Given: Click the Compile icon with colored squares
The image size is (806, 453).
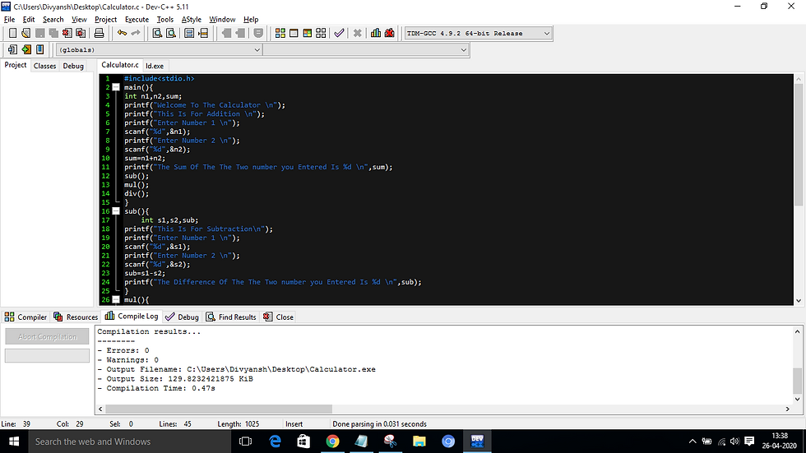Looking at the screenshot, I should [x=280, y=33].
